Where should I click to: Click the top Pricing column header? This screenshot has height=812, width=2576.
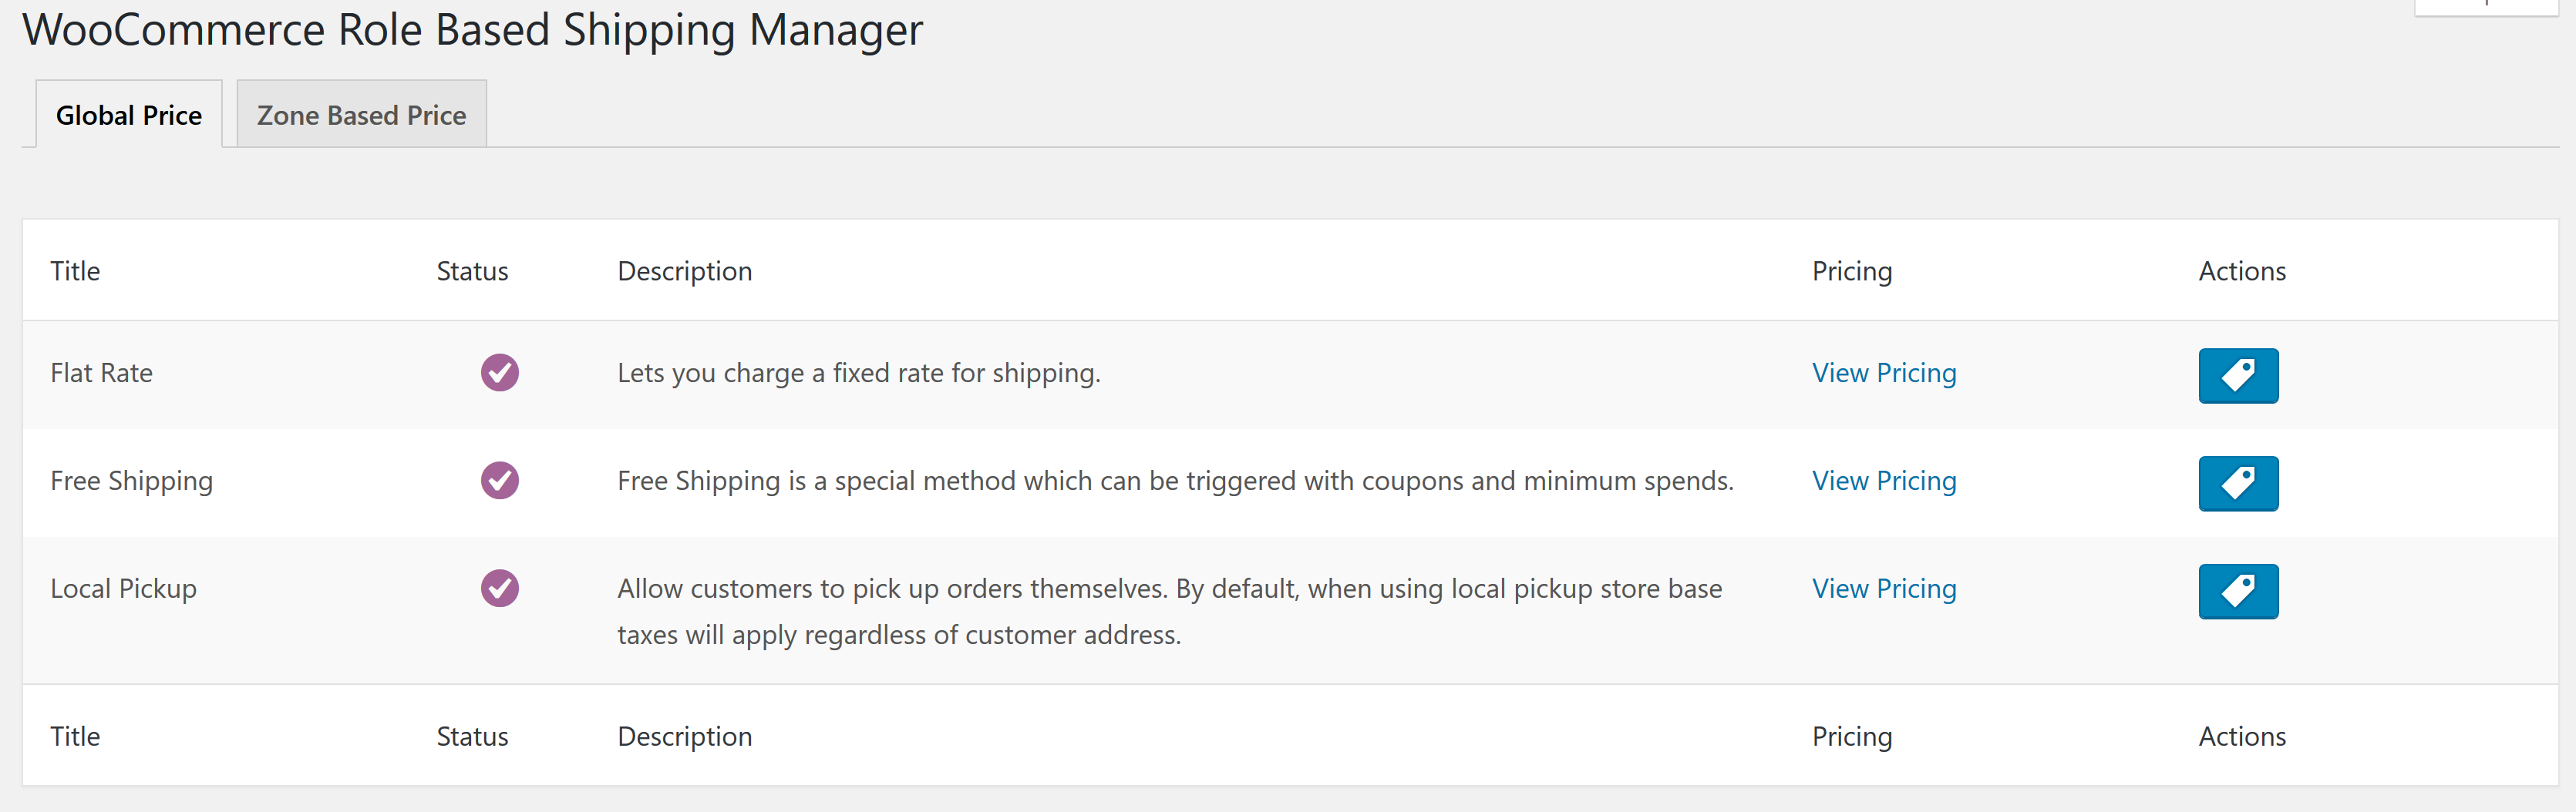[x=1851, y=270]
